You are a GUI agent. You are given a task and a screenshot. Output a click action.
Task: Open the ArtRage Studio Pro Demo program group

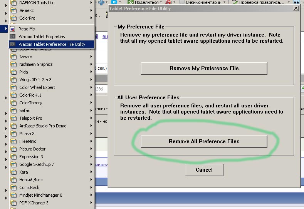(52, 126)
